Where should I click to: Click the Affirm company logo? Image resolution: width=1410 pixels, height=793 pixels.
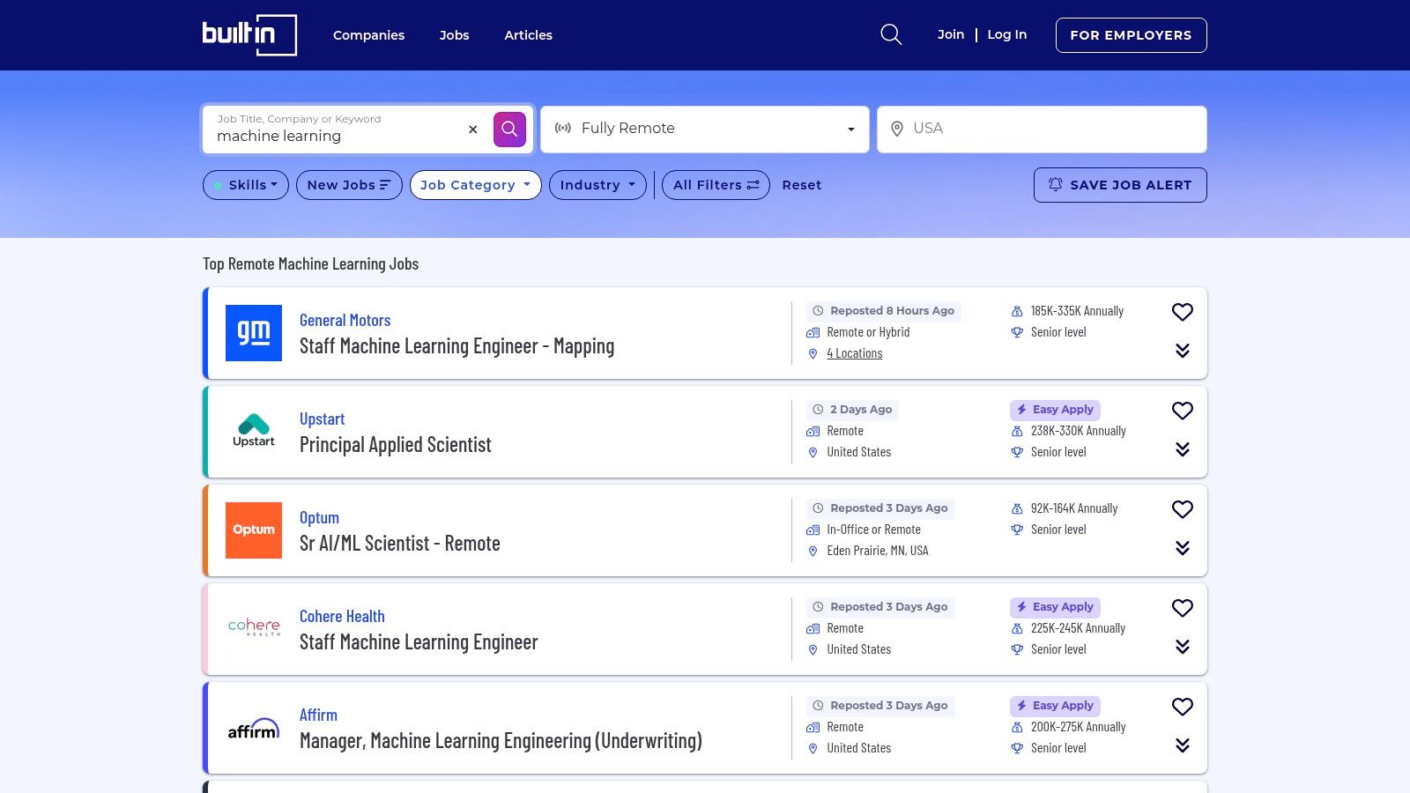point(254,728)
